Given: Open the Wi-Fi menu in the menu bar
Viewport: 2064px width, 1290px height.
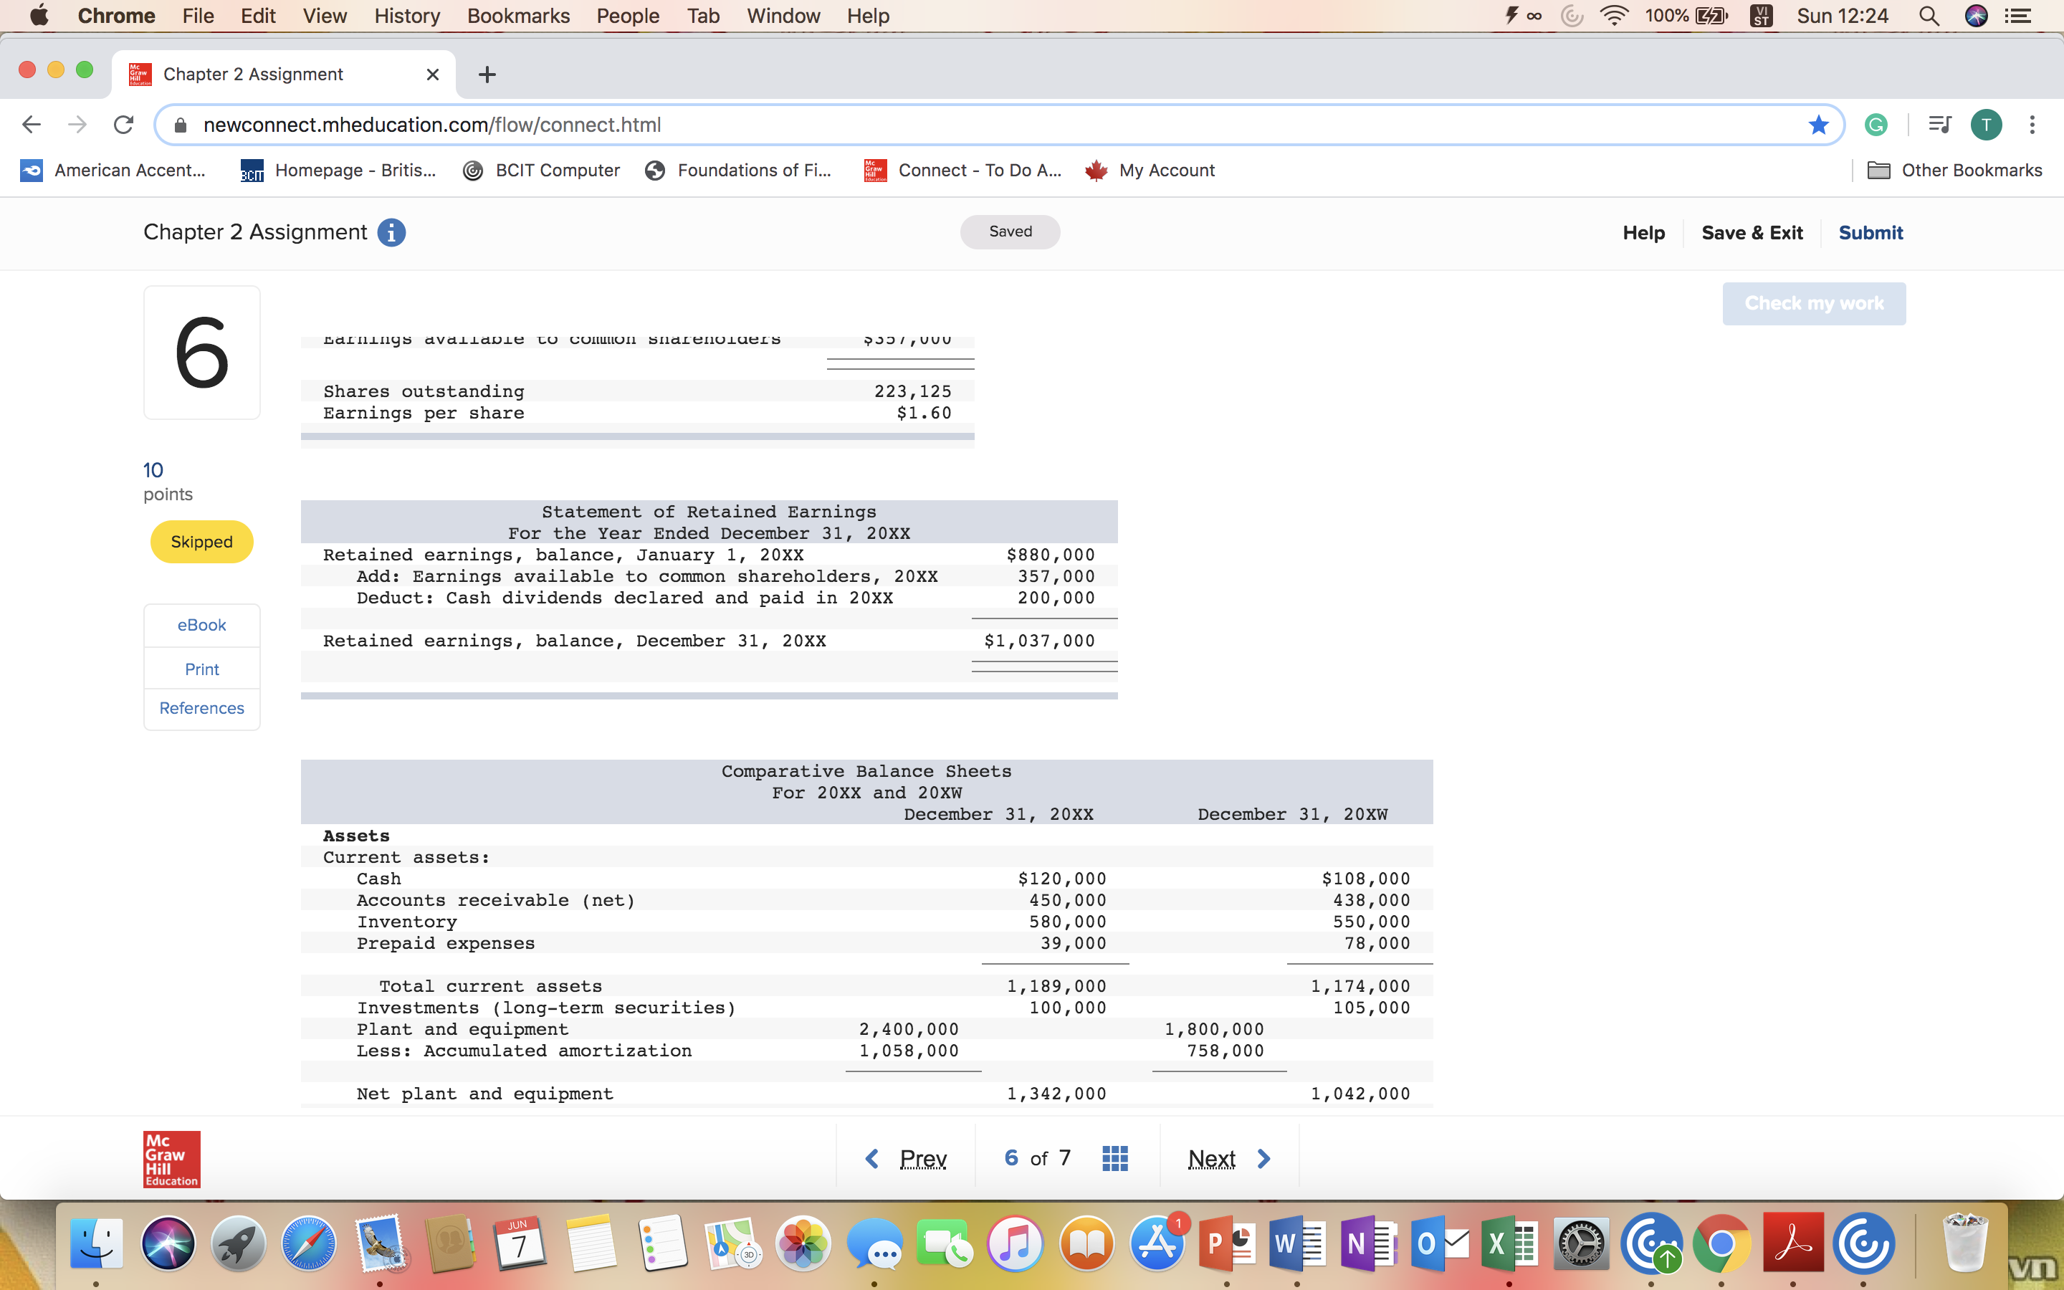Looking at the screenshot, I should click(x=1614, y=15).
